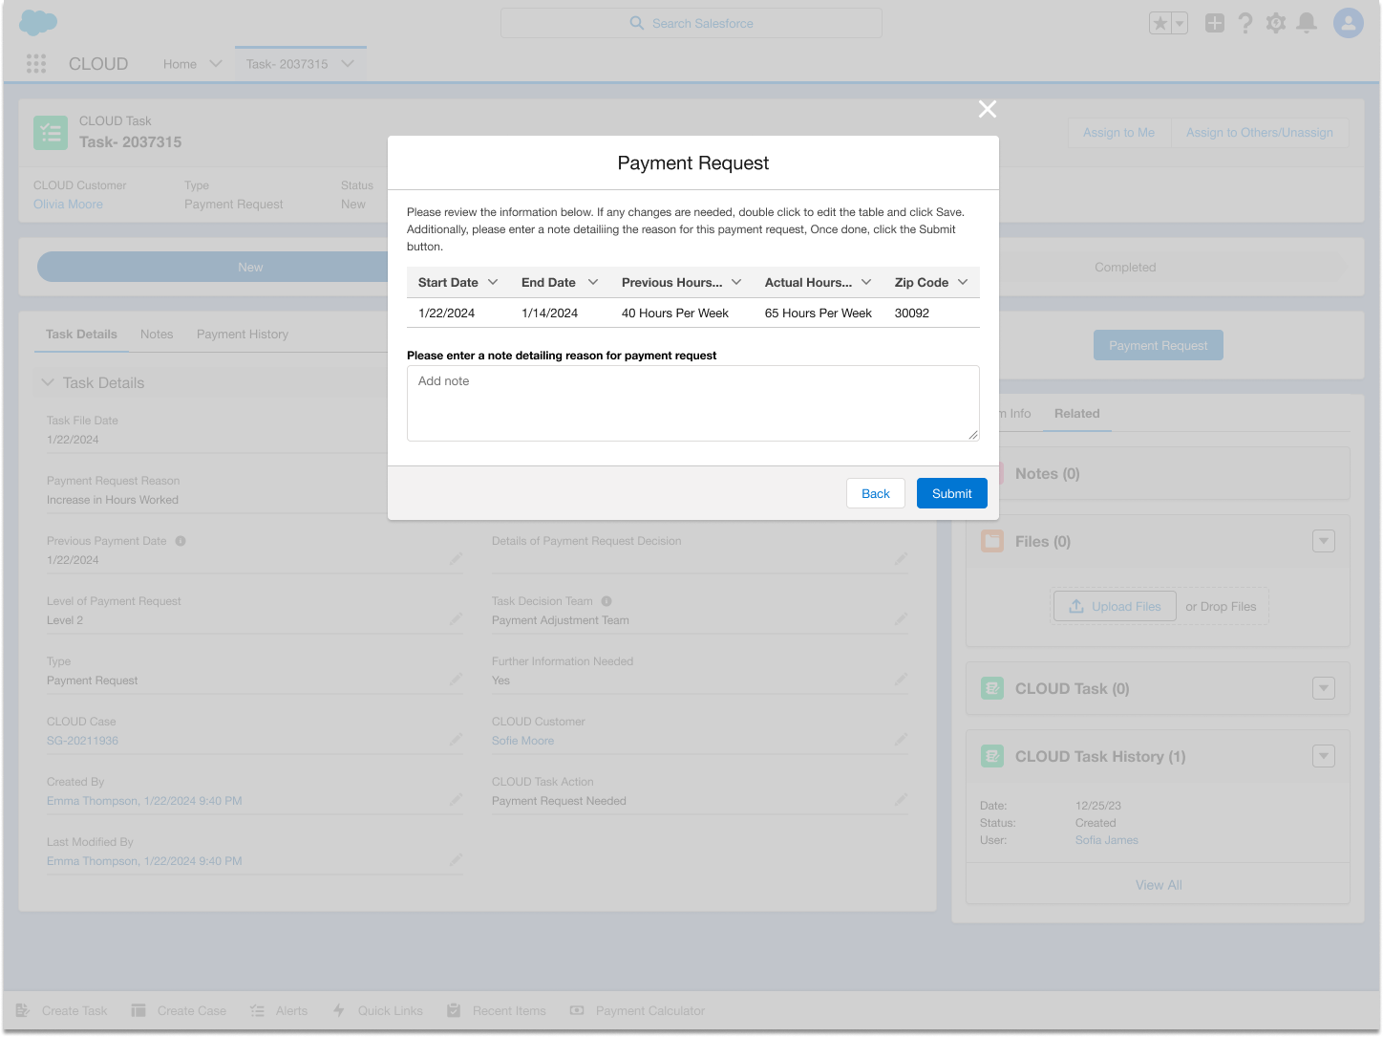Open notifications via the bell icon
Screen dimensions: 1383x1037
[x=1308, y=22]
